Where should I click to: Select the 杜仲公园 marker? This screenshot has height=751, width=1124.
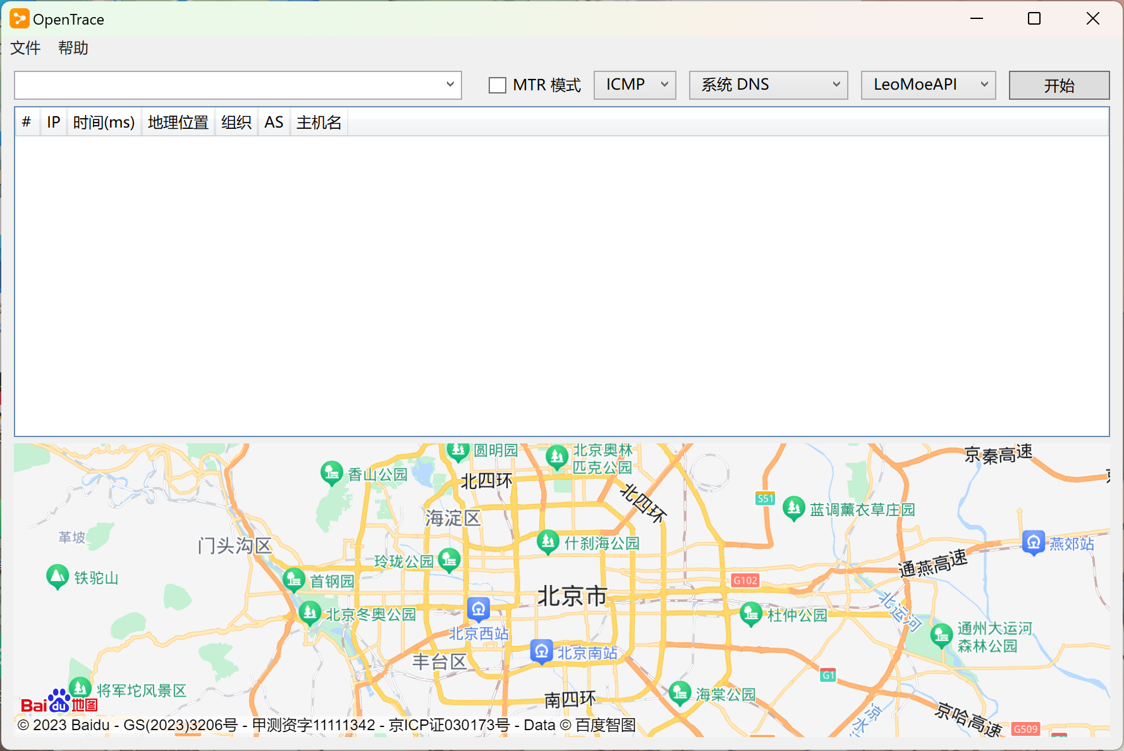(751, 614)
